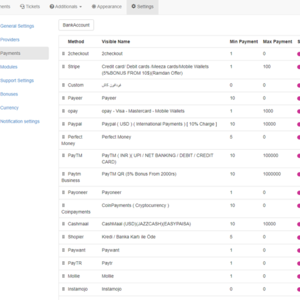The image size is (300, 300).
Task: Click max payment value 1000000
Action: (x=272, y=174)
